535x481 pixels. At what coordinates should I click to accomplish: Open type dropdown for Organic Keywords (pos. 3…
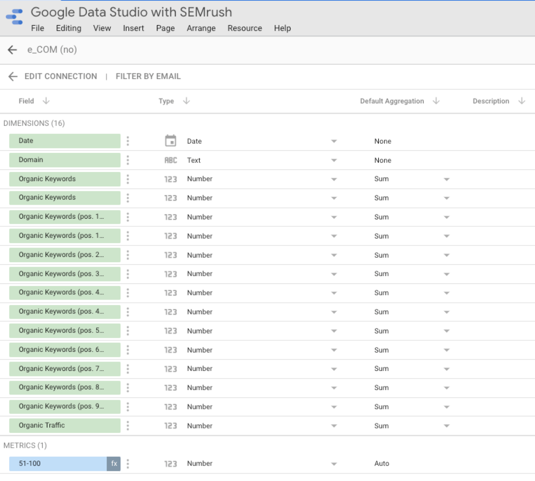point(334,274)
